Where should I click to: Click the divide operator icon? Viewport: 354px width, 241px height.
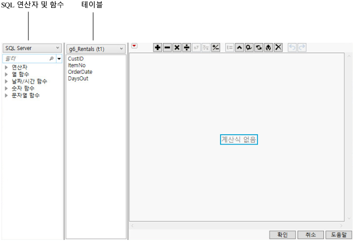(x=187, y=47)
